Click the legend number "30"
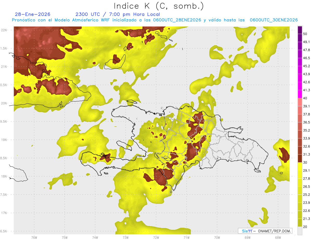312x241 pixels. point(305,162)
